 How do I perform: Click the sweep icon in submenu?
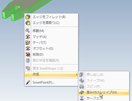(82, 81)
